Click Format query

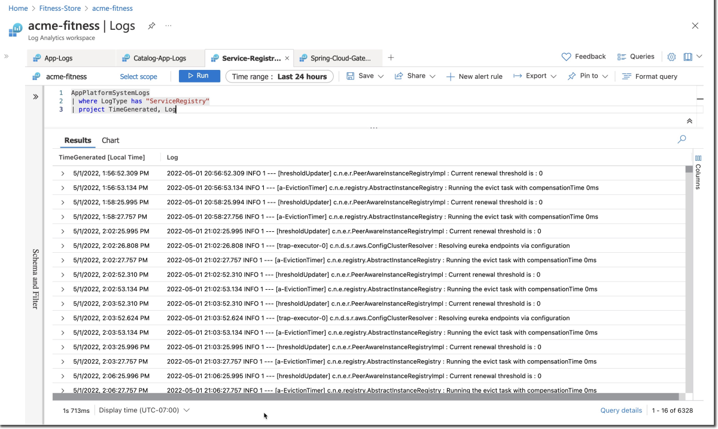pos(650,76)
